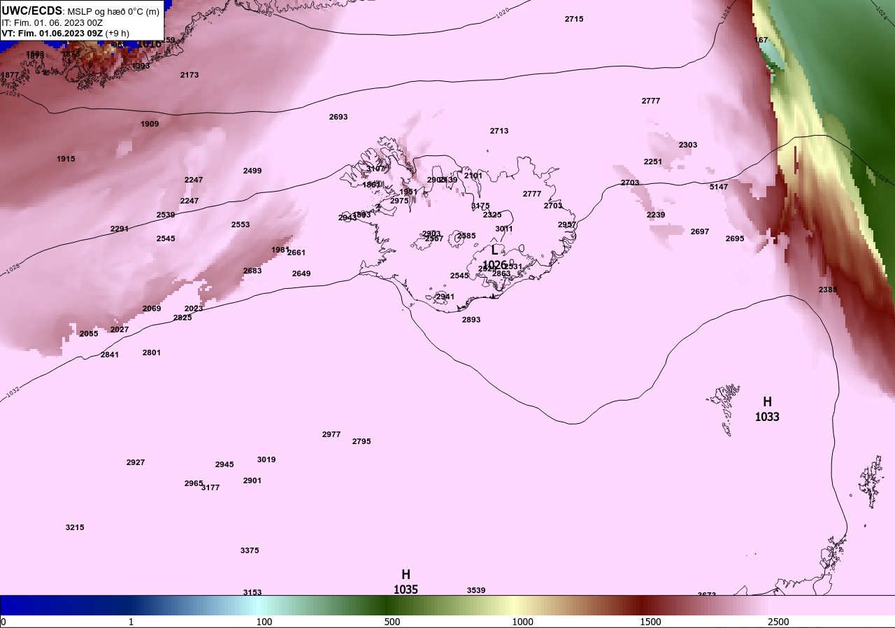
Task: Click the height value 2941
Action: click(445, 297)
